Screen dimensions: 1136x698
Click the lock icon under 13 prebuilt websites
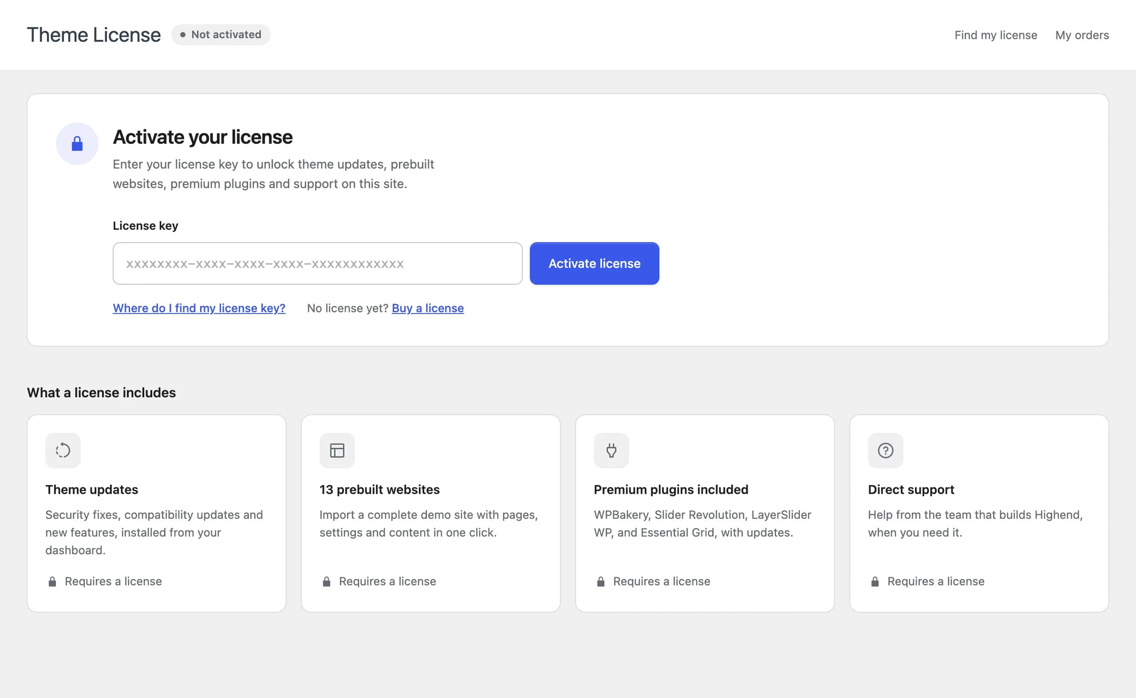pyautogui.click(x=327, y=581)
